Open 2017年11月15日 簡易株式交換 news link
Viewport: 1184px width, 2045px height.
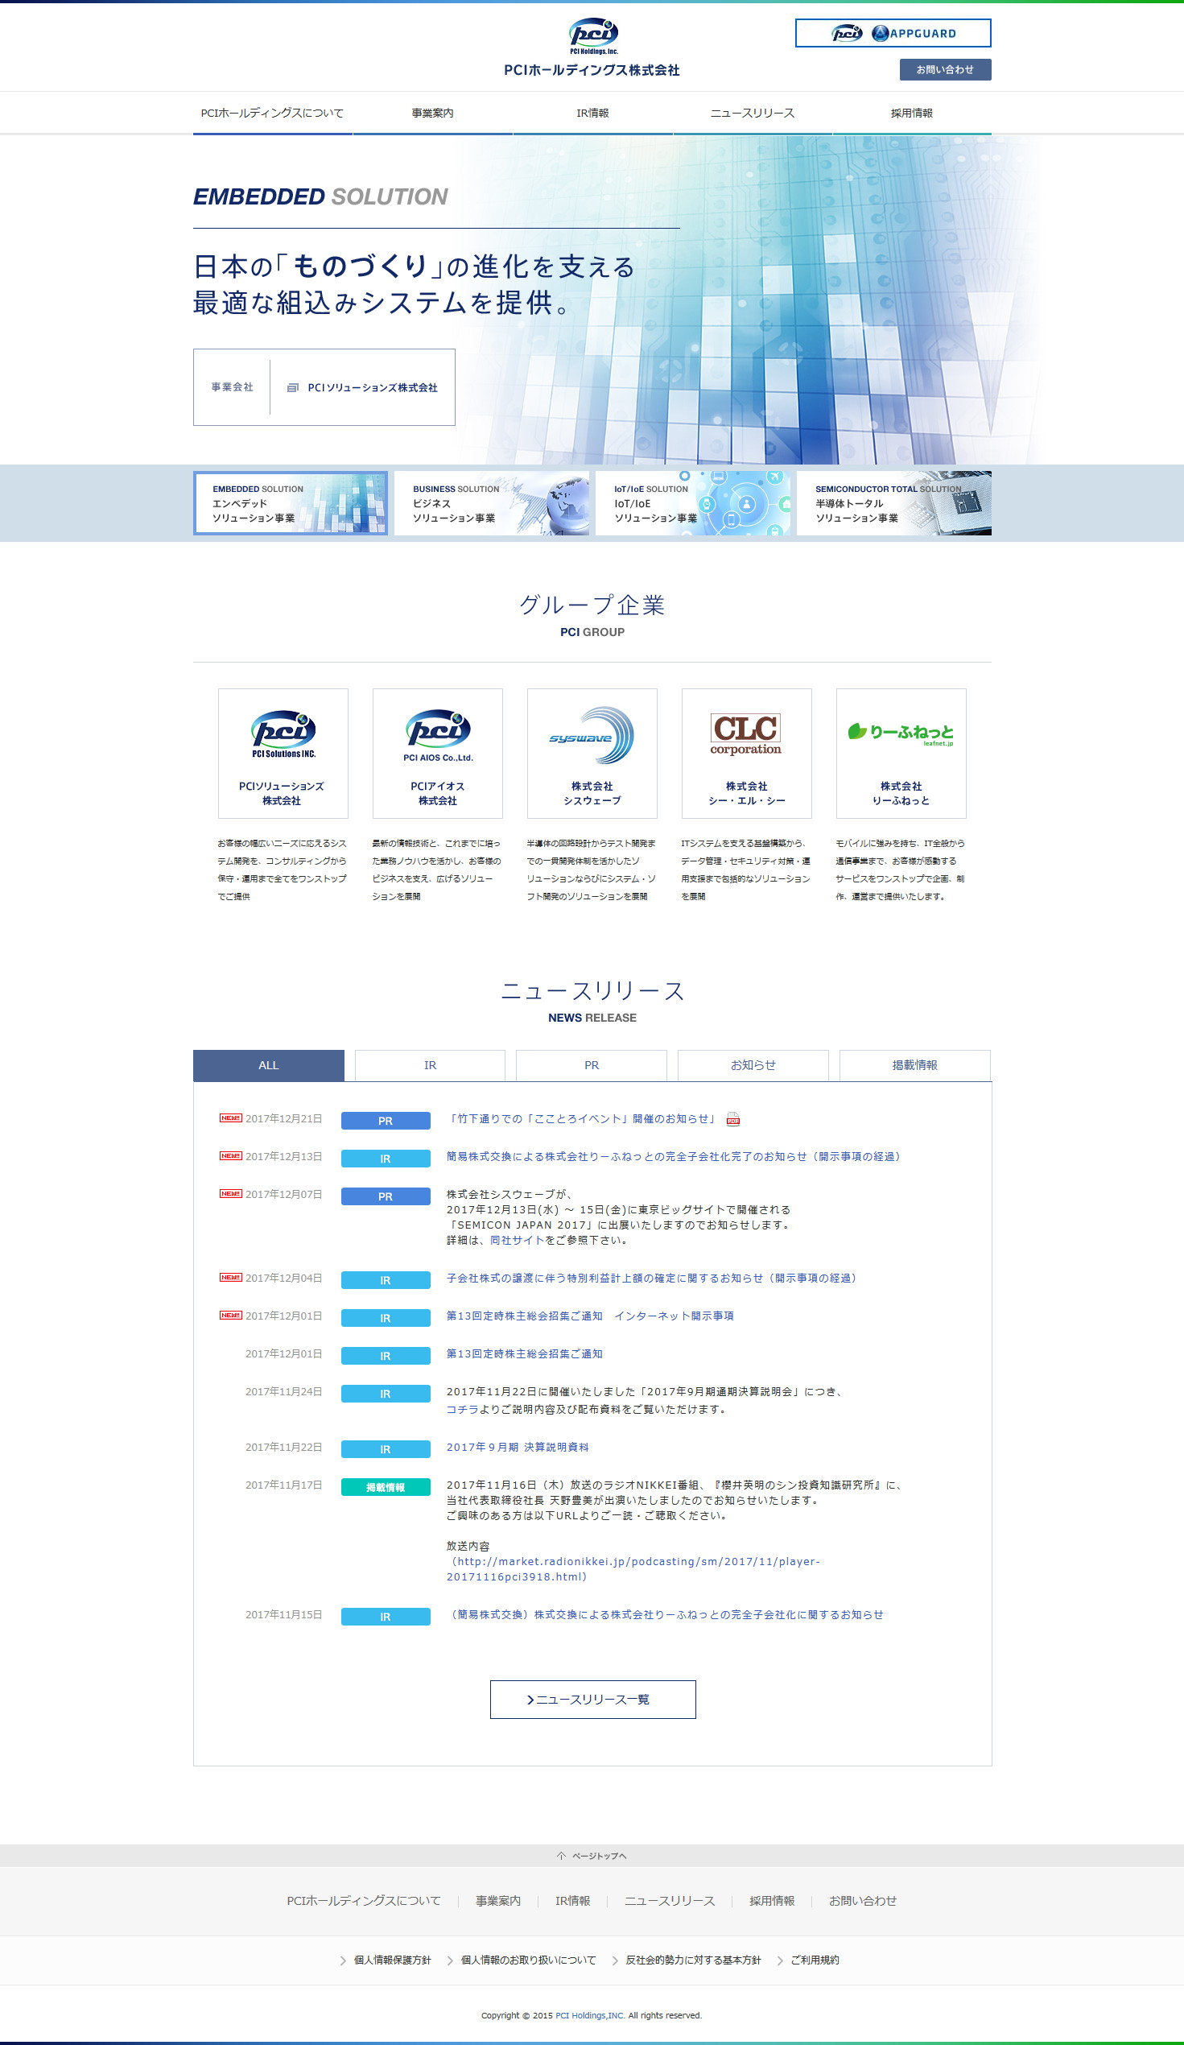pos(666,1615)
